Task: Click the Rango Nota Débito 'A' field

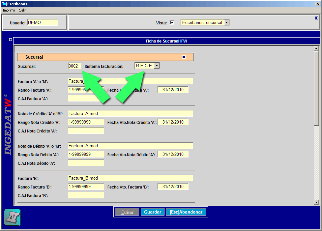Action: 86,155
